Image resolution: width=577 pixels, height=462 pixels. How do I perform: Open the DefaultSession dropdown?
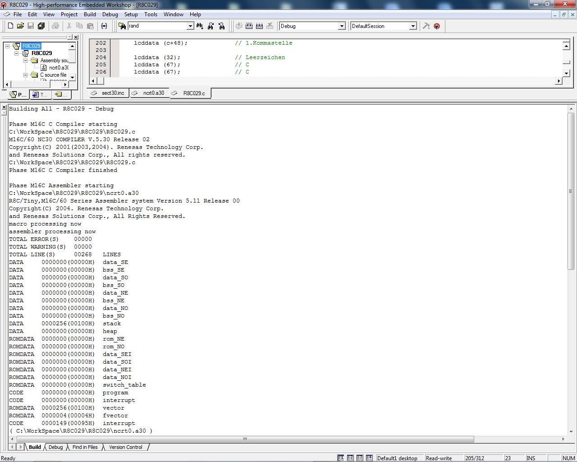pyautogui.click(x=413, y=26)
